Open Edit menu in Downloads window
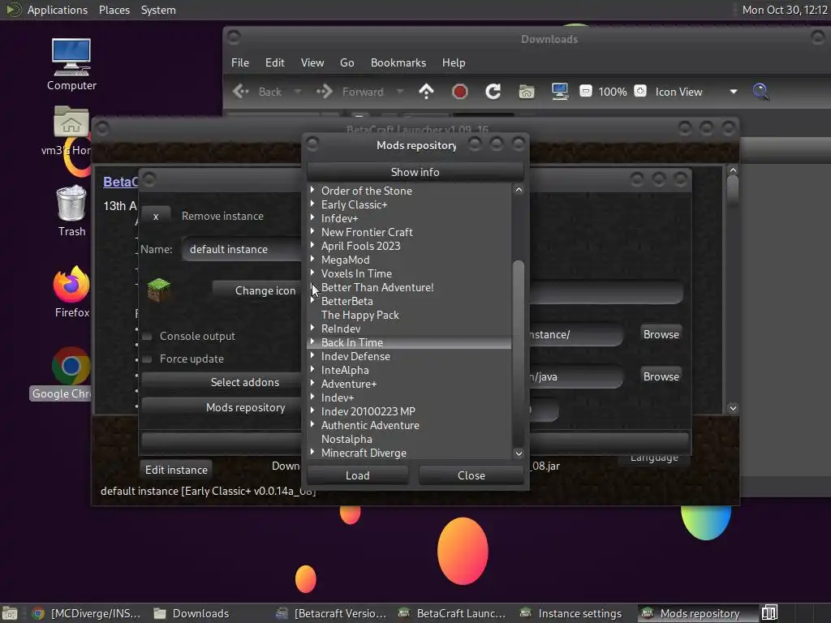831x623 pixels. pyautogui.click(x=274, y=62)
